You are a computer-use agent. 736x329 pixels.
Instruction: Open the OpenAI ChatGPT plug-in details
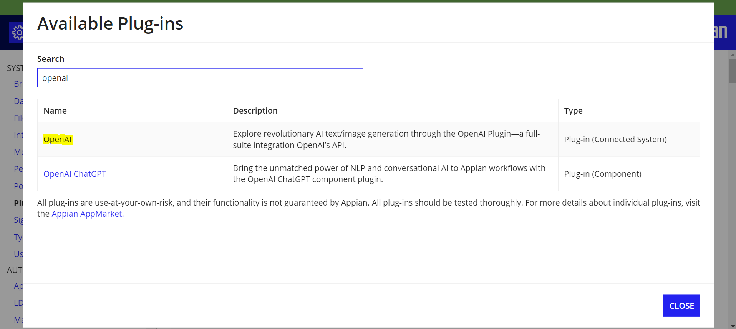(75, 174)
